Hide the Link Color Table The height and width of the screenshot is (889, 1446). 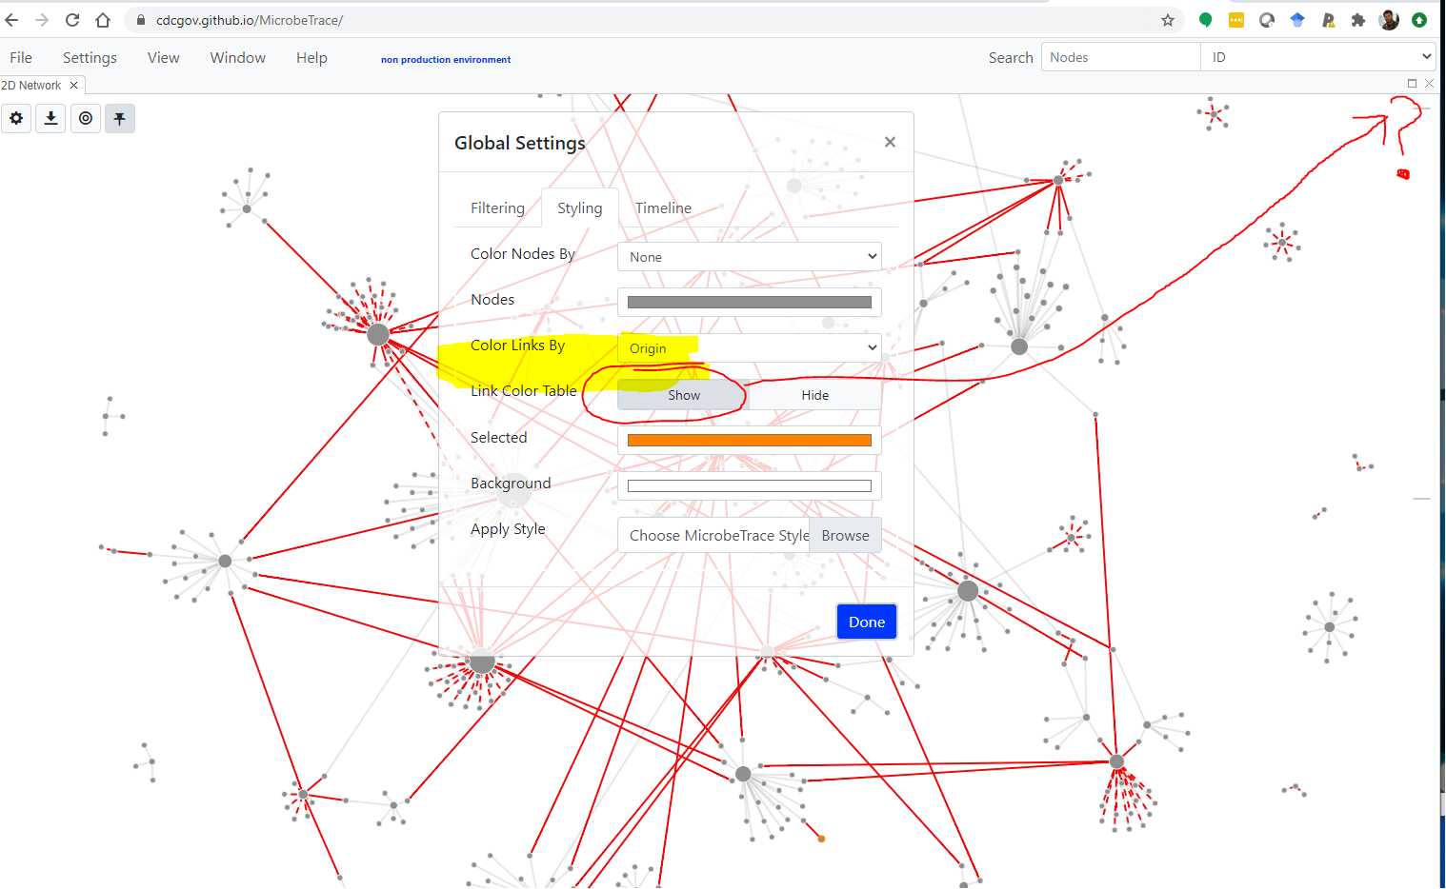pyautogui.click(x=814, y=394)
